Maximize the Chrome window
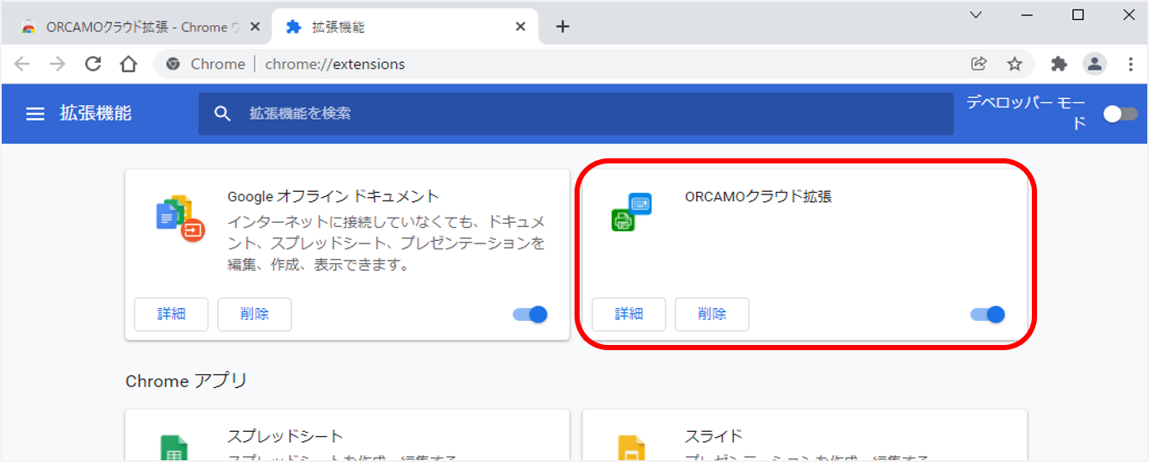This screenshot has height=462, width=1149. tap(1078, 15)
